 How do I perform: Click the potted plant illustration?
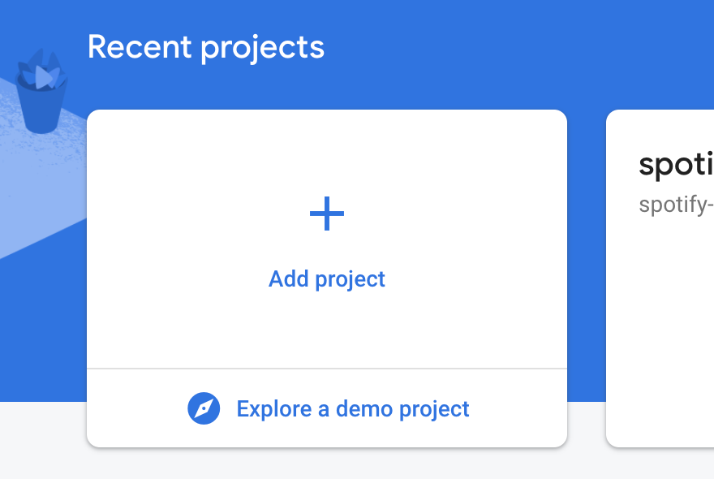[41, 91]
